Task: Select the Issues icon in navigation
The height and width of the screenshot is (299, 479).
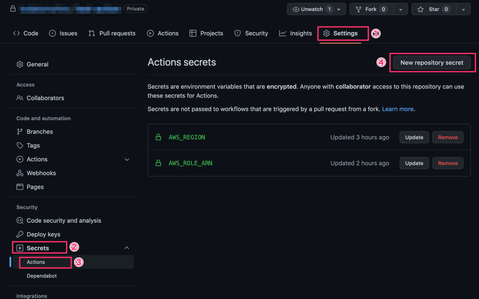Action: [52, 33]
